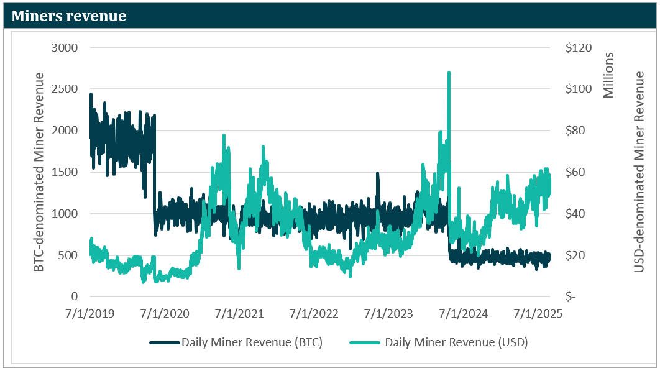Click the "BTC-denominated Miner Revenue" axis title

point(39,172)
